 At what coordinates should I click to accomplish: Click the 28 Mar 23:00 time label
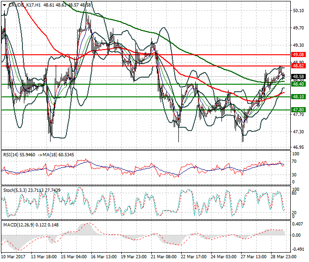click(x=284, y=257)
